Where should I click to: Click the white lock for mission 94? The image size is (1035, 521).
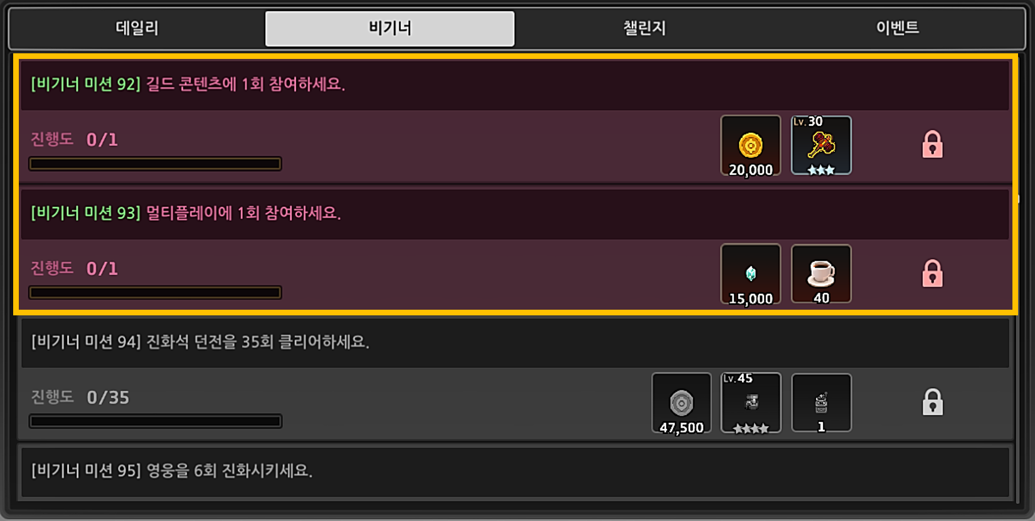click(x=932, y=403)
